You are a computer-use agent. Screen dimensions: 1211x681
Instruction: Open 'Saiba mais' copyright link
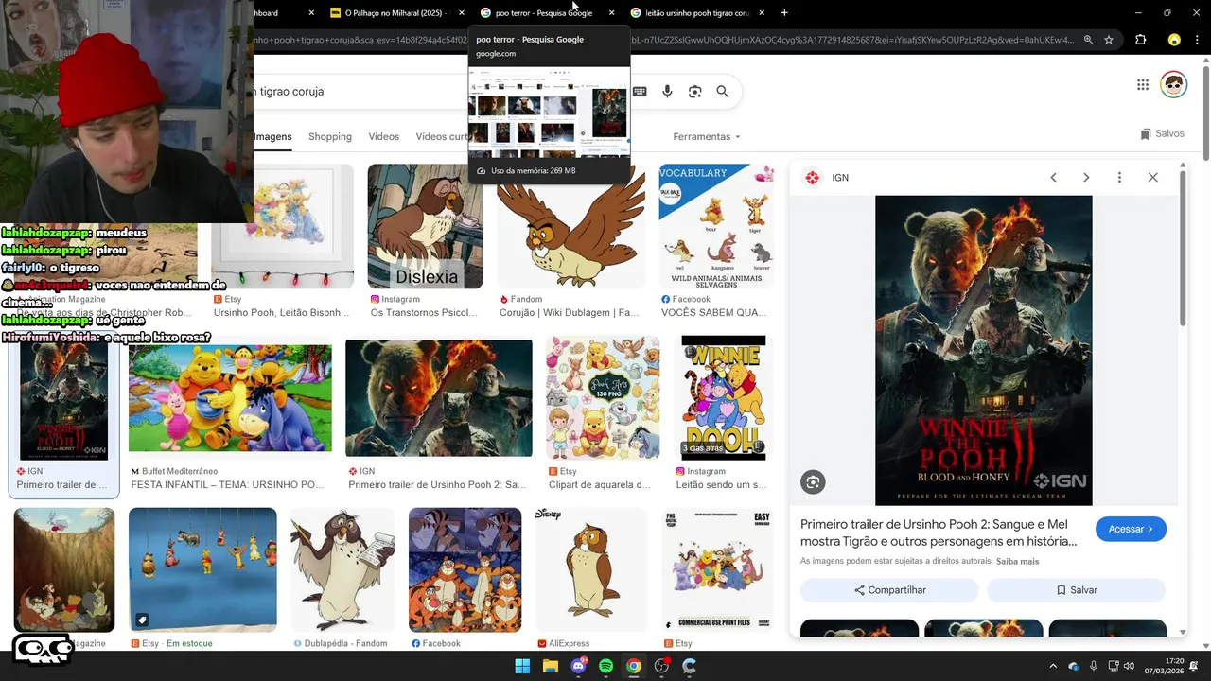click(1017, 561)
